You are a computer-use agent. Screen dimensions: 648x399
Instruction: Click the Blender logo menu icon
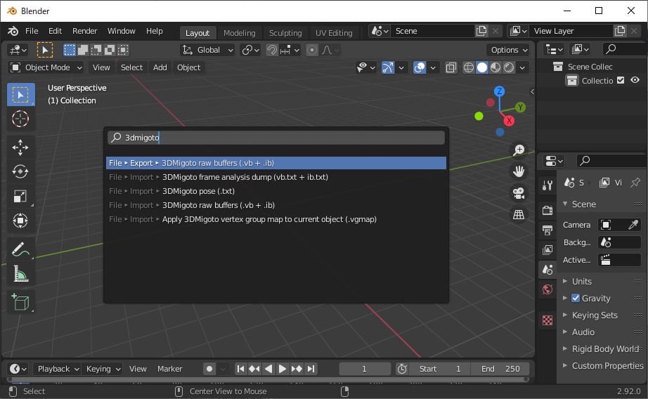(x=13, y=31)
